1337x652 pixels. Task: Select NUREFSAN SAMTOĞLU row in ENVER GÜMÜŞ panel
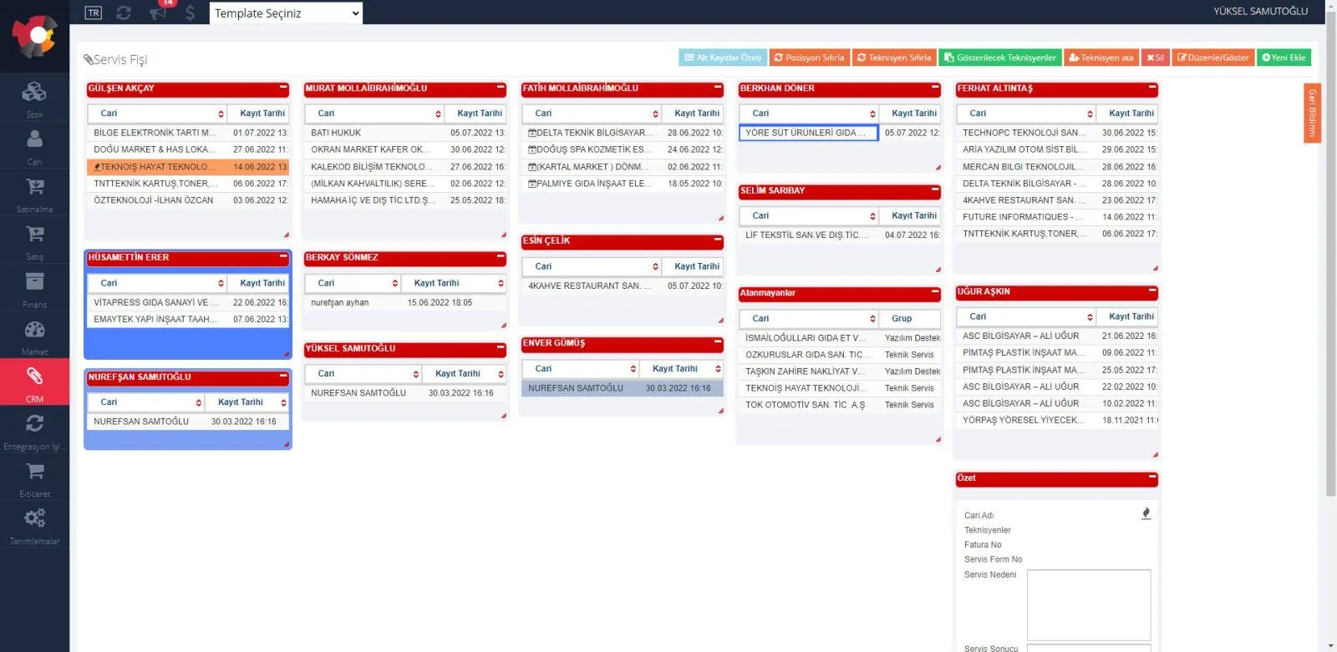623,388
